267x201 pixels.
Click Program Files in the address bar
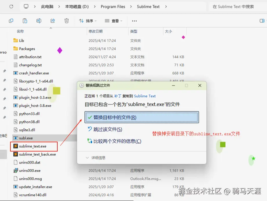(x=113, y=7)
